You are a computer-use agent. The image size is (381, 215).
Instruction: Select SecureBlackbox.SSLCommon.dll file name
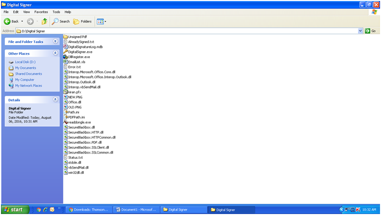coord(91,152)
